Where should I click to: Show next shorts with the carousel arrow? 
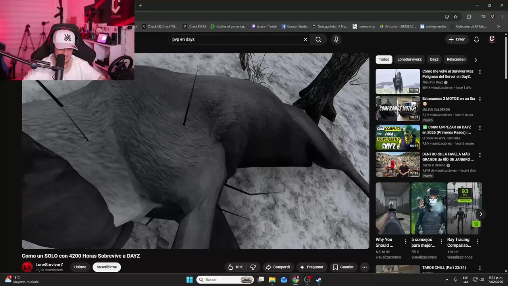[481, 214]
